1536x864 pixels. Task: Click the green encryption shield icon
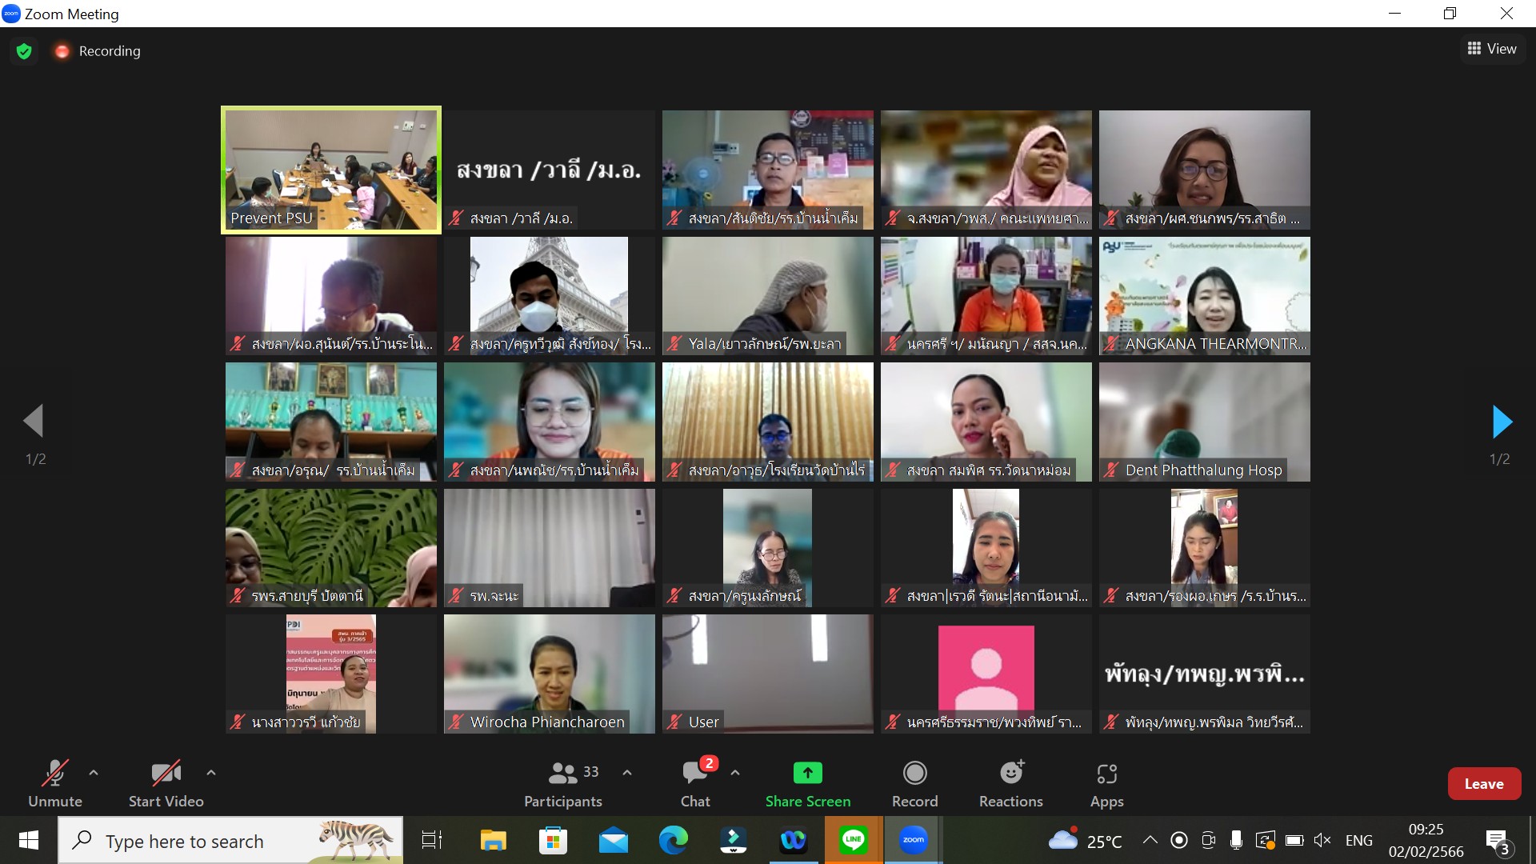(x=24, y=51)
